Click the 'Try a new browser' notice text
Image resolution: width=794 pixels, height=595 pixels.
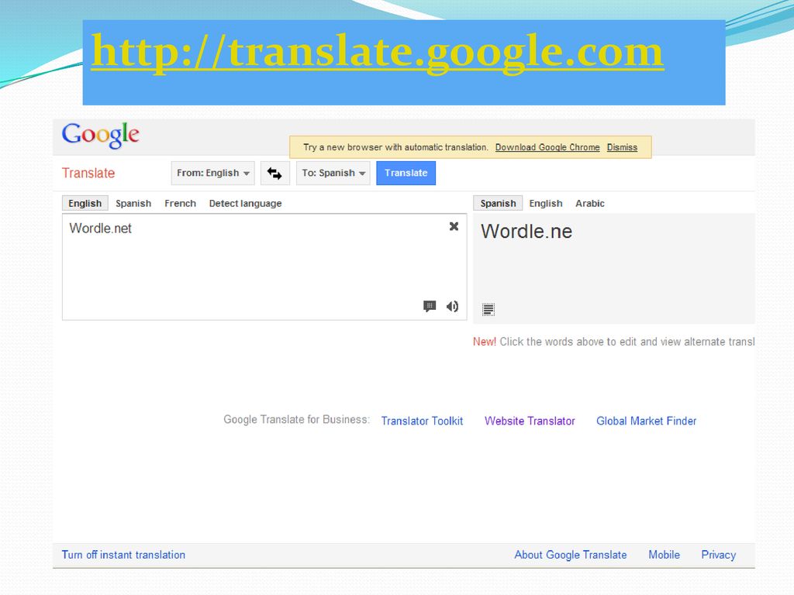tap(395, 147)
